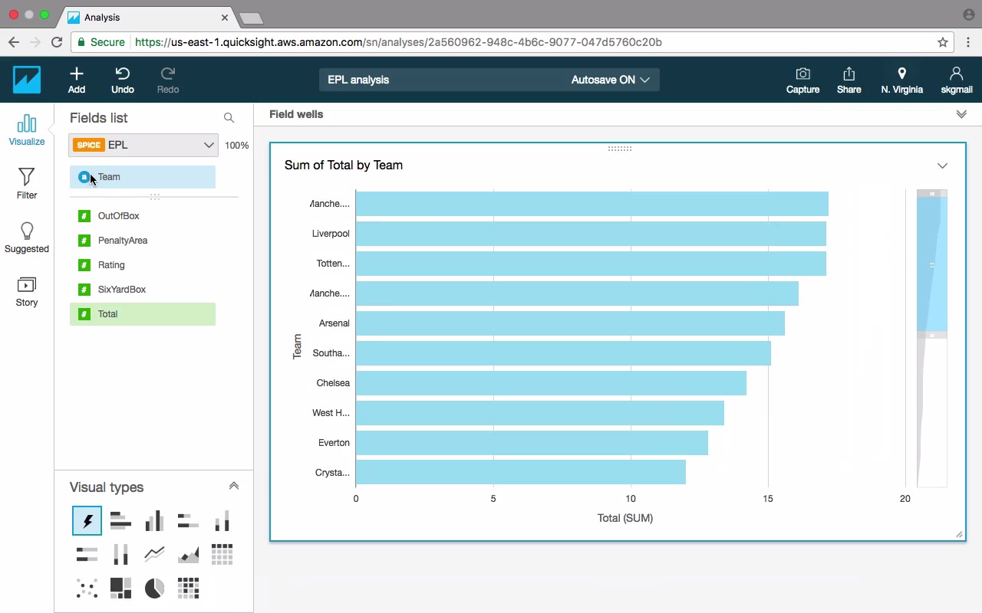Viewport: 982px width, 613px height.
Task: Go back in the browser
Action: tap(14, 42)
